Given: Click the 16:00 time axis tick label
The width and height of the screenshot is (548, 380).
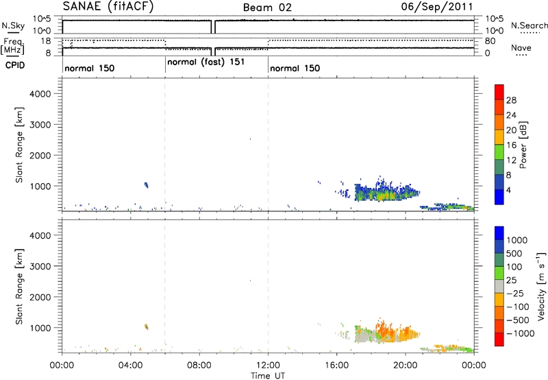Looking at the screenshot, I should click(x=336, y=366).
